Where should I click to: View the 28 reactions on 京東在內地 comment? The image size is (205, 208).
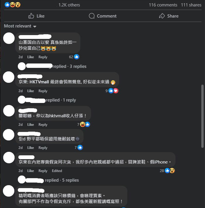pos(170,171)
